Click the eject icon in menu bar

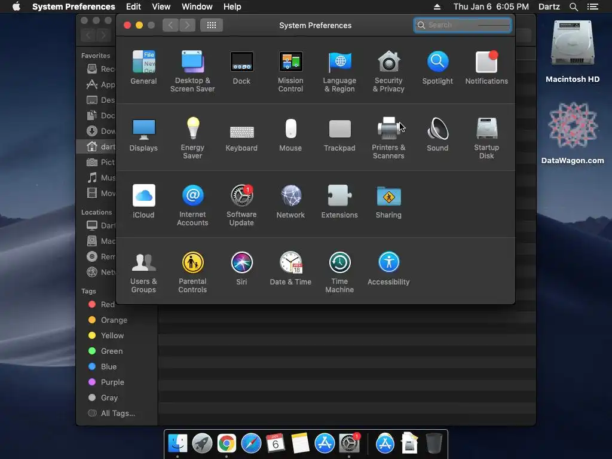pyautogui.click(x=437, y=7)
